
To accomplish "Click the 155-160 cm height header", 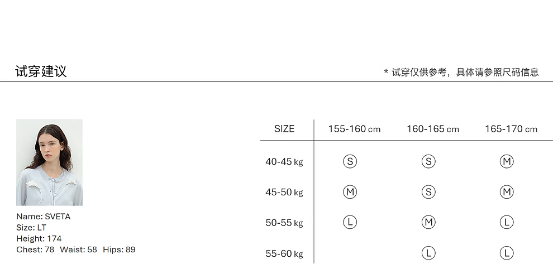I will click(354, 129).
